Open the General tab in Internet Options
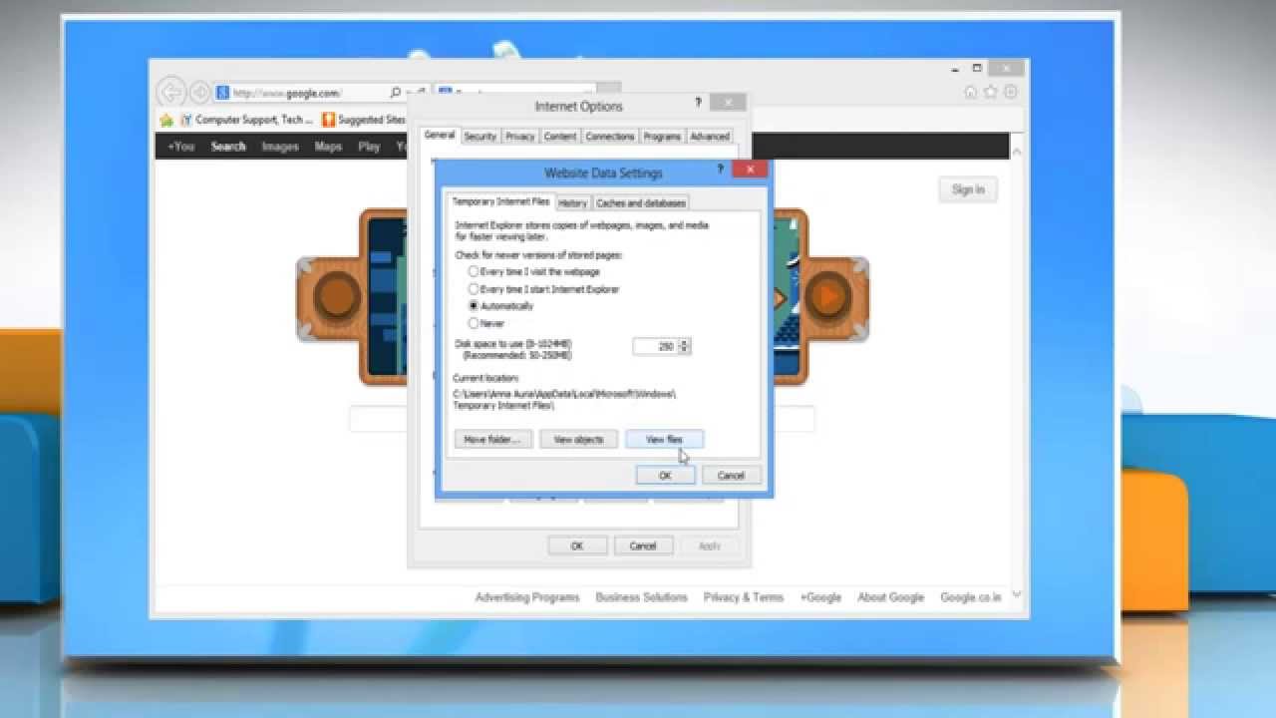 (x=439, y=135)
